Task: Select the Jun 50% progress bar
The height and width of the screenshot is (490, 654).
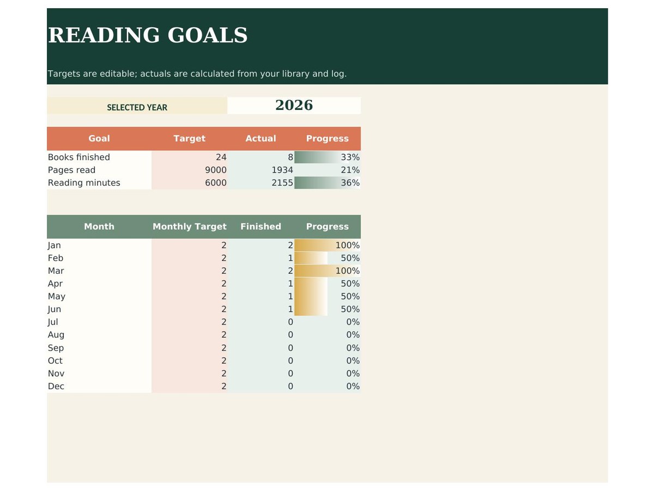Action: click(x=328, y=309)
